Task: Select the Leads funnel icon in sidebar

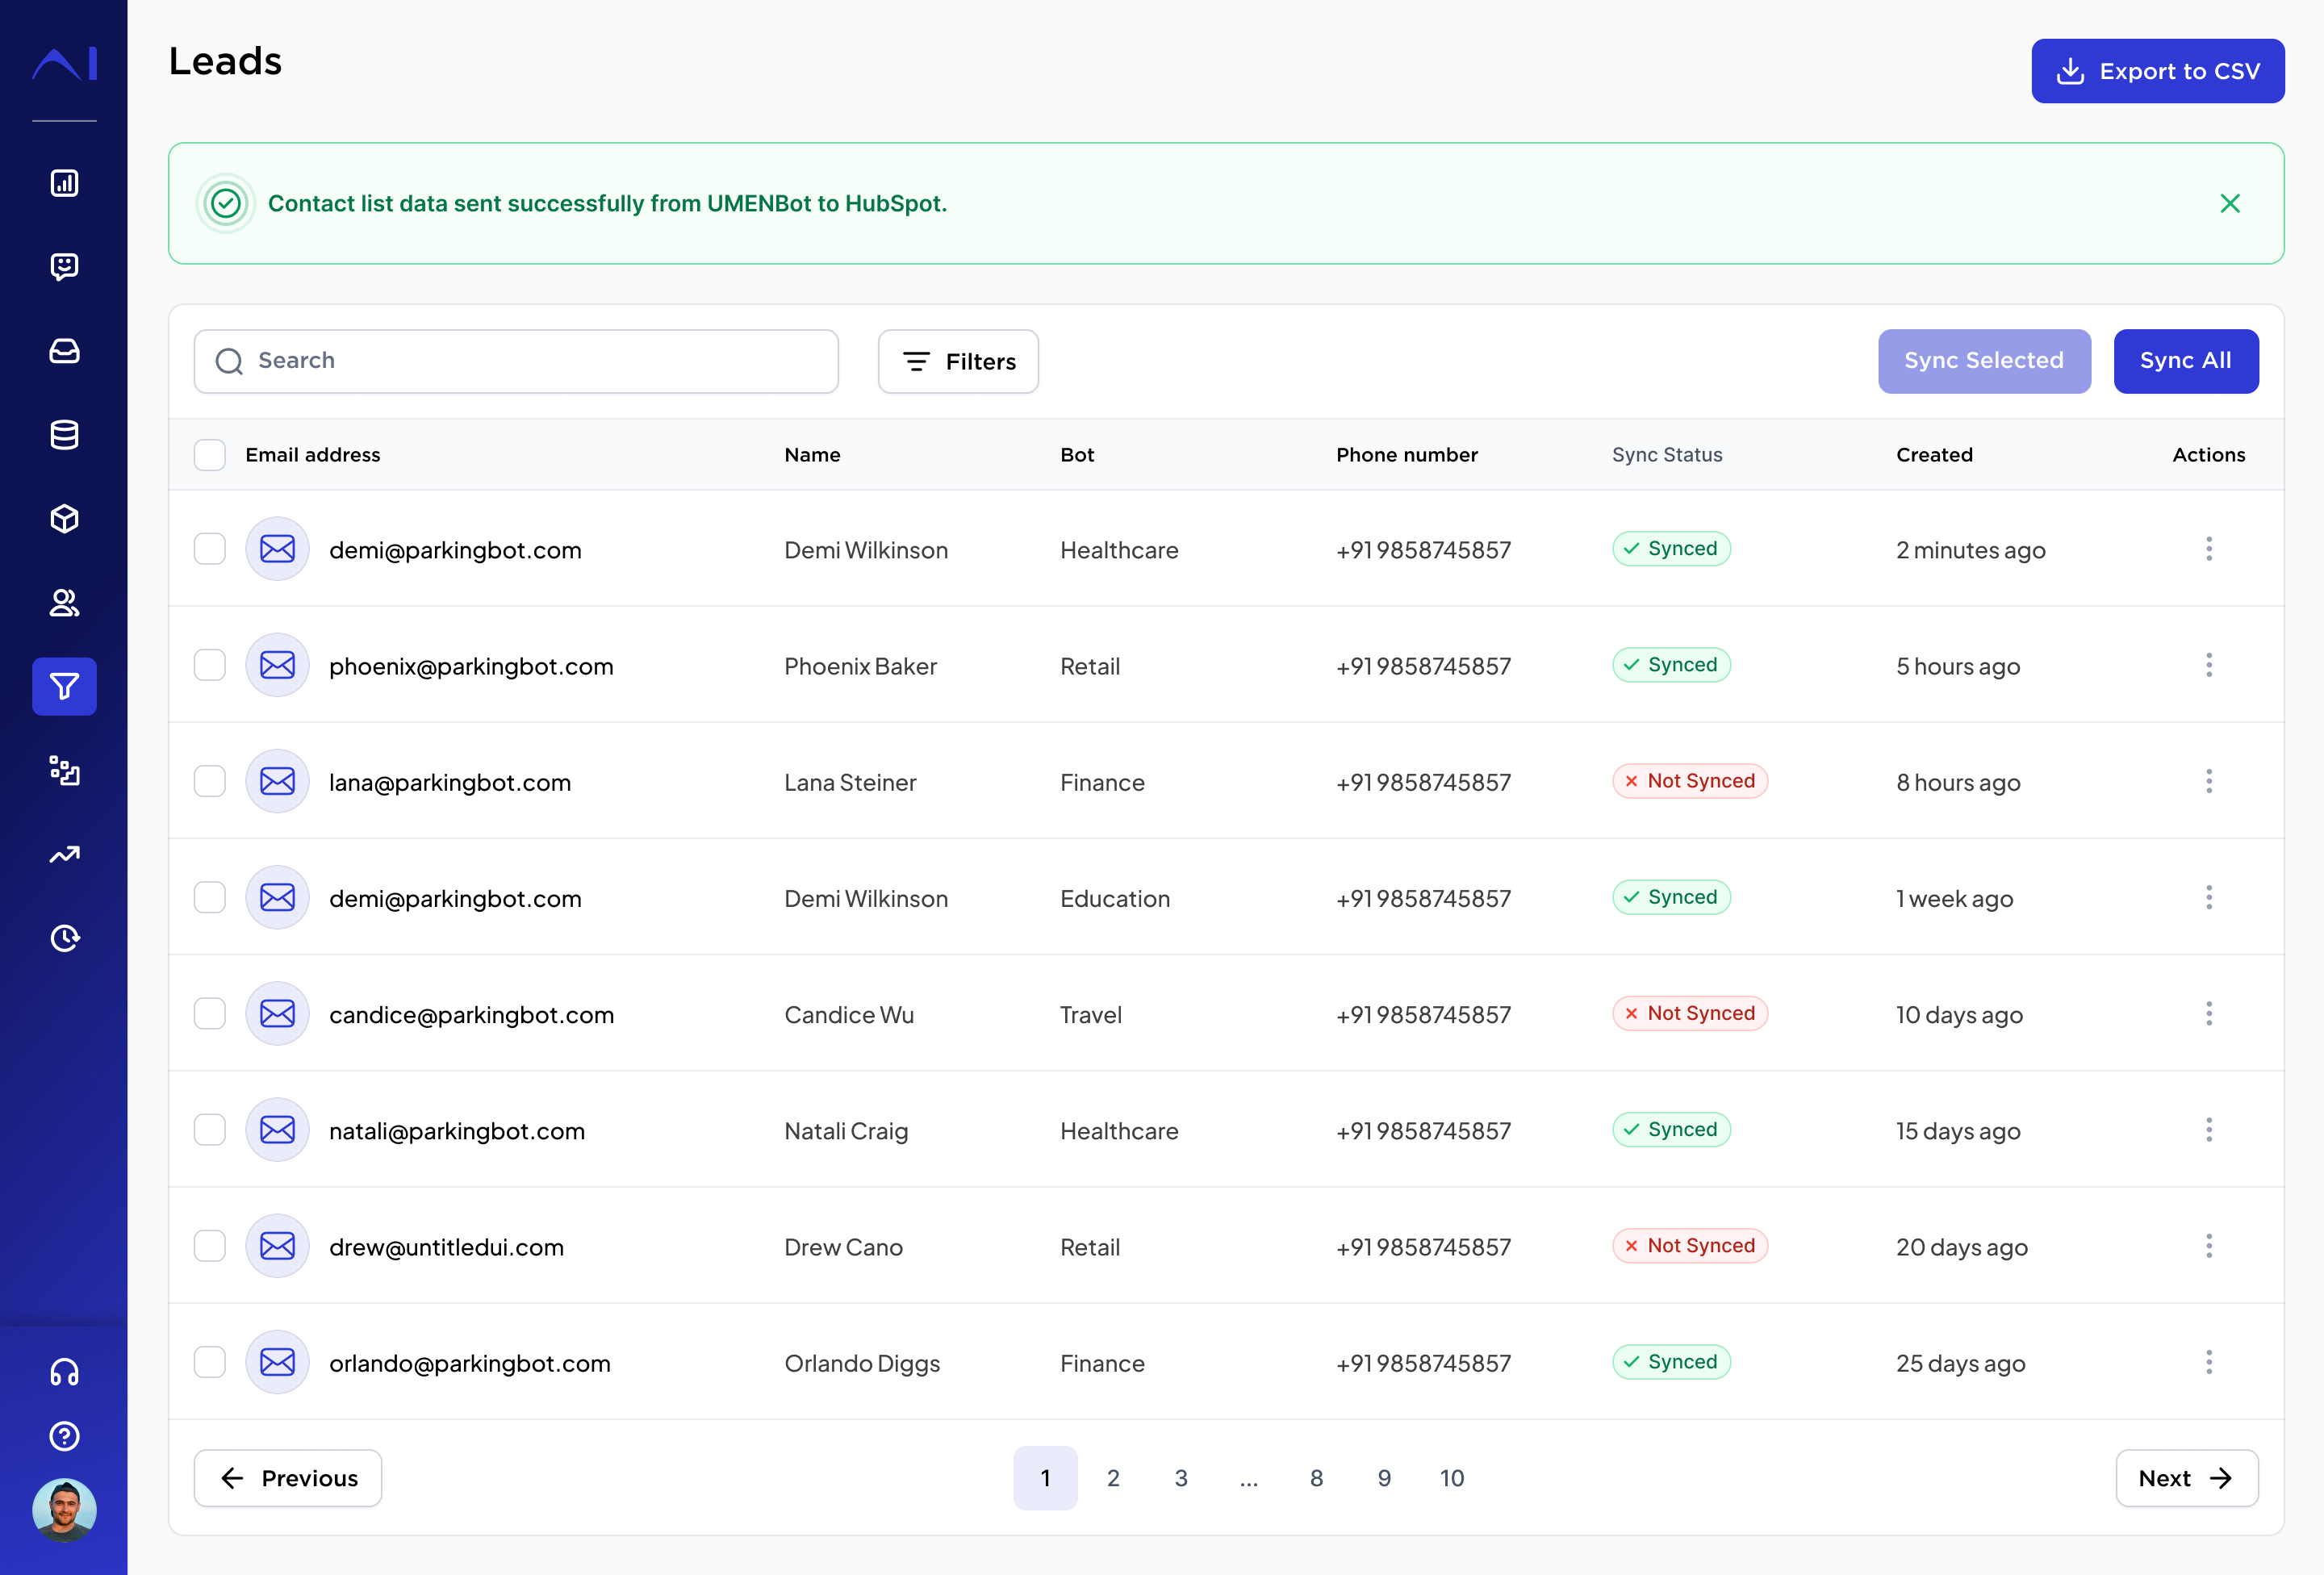Action: [64, 686]
